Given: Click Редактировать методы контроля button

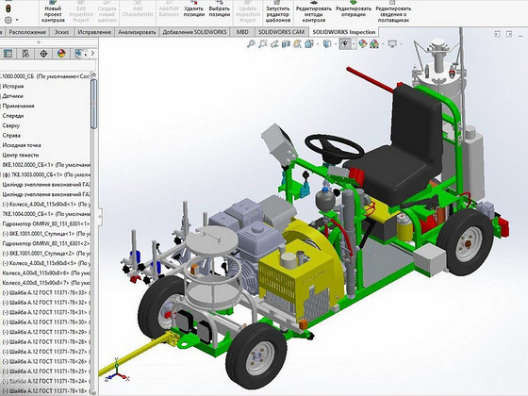Looking at the screenshot, I should click(x=314, y=11).
